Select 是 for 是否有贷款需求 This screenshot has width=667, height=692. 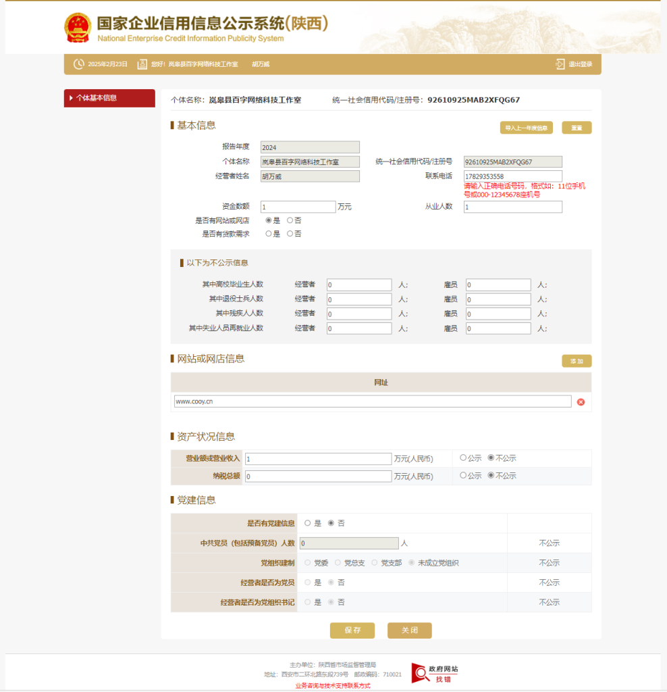[269, 234]
